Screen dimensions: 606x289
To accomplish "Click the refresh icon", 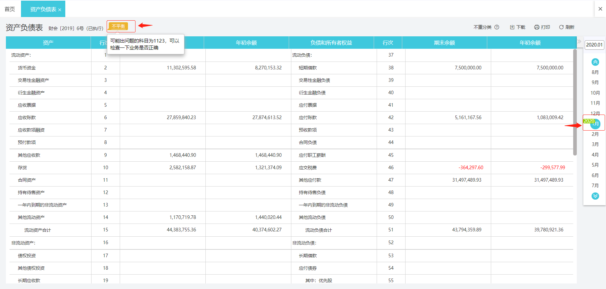I will click(561, 27).
